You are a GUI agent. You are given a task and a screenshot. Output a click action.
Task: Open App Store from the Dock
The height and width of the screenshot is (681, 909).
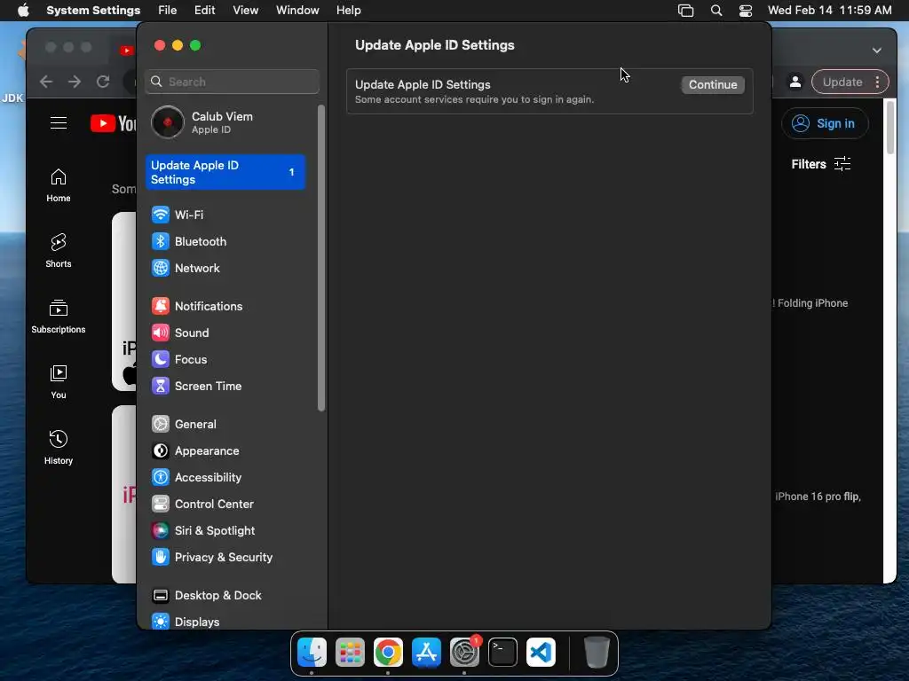click(x=427, y=652)
